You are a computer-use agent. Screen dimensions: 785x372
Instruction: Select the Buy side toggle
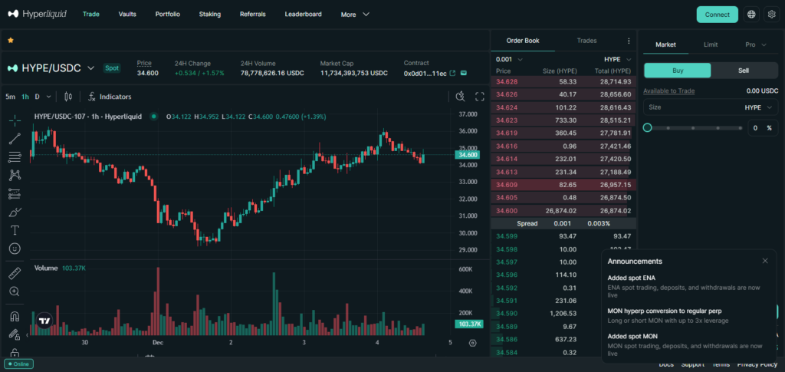[x=677, y=71]
